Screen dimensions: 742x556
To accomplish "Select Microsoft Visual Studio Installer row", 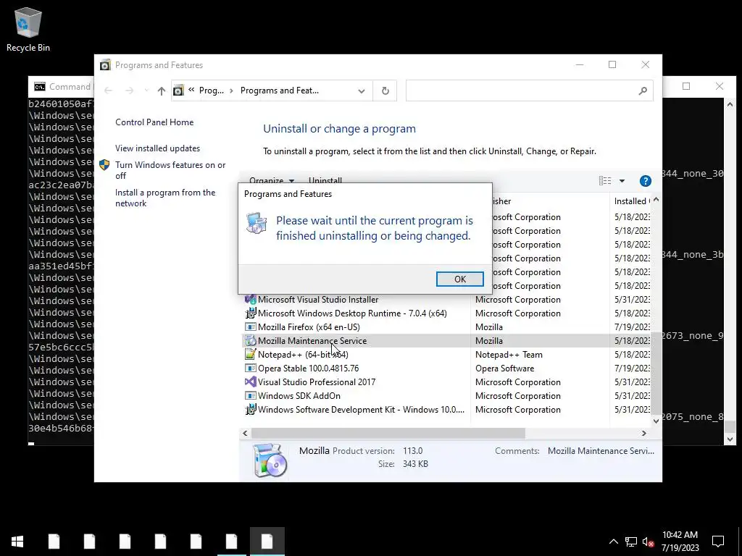I will click(x=318, y=300).
